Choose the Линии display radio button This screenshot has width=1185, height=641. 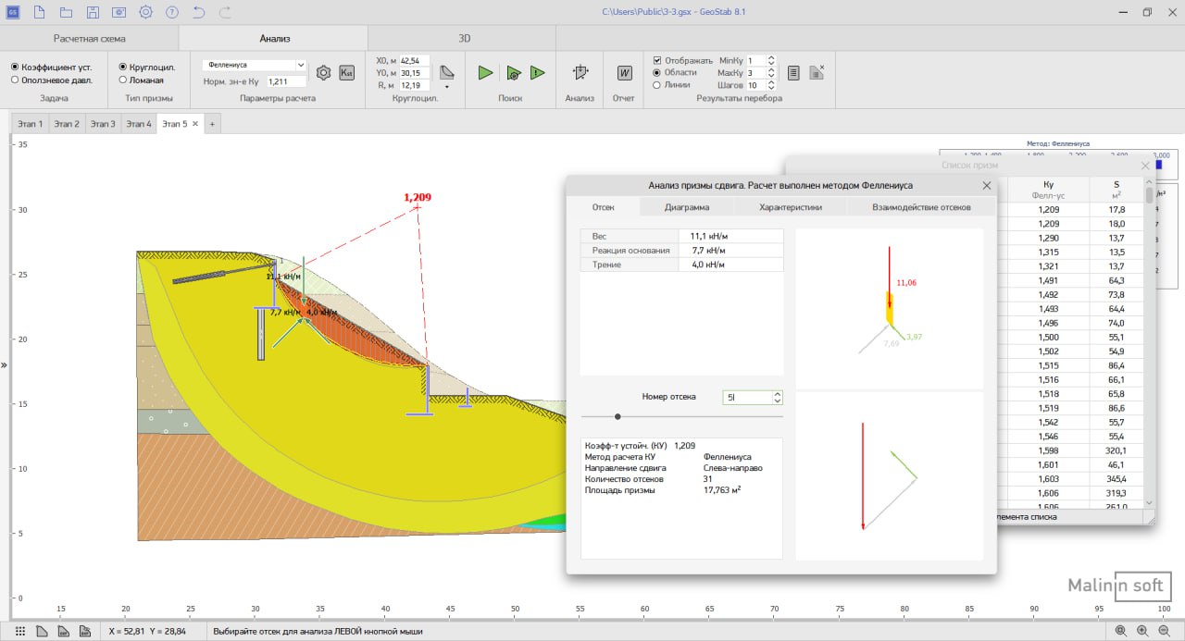[x=657, y=85]
